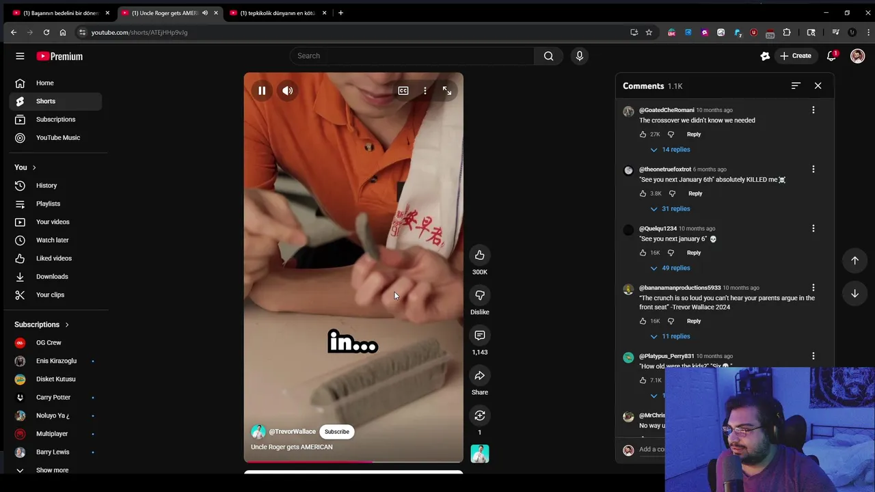Open Shorts in the sidebar
This screenshot has width=875, height=492.
[55, 101]
